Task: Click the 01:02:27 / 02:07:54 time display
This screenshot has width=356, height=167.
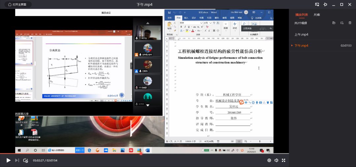Action: [45, 160]
